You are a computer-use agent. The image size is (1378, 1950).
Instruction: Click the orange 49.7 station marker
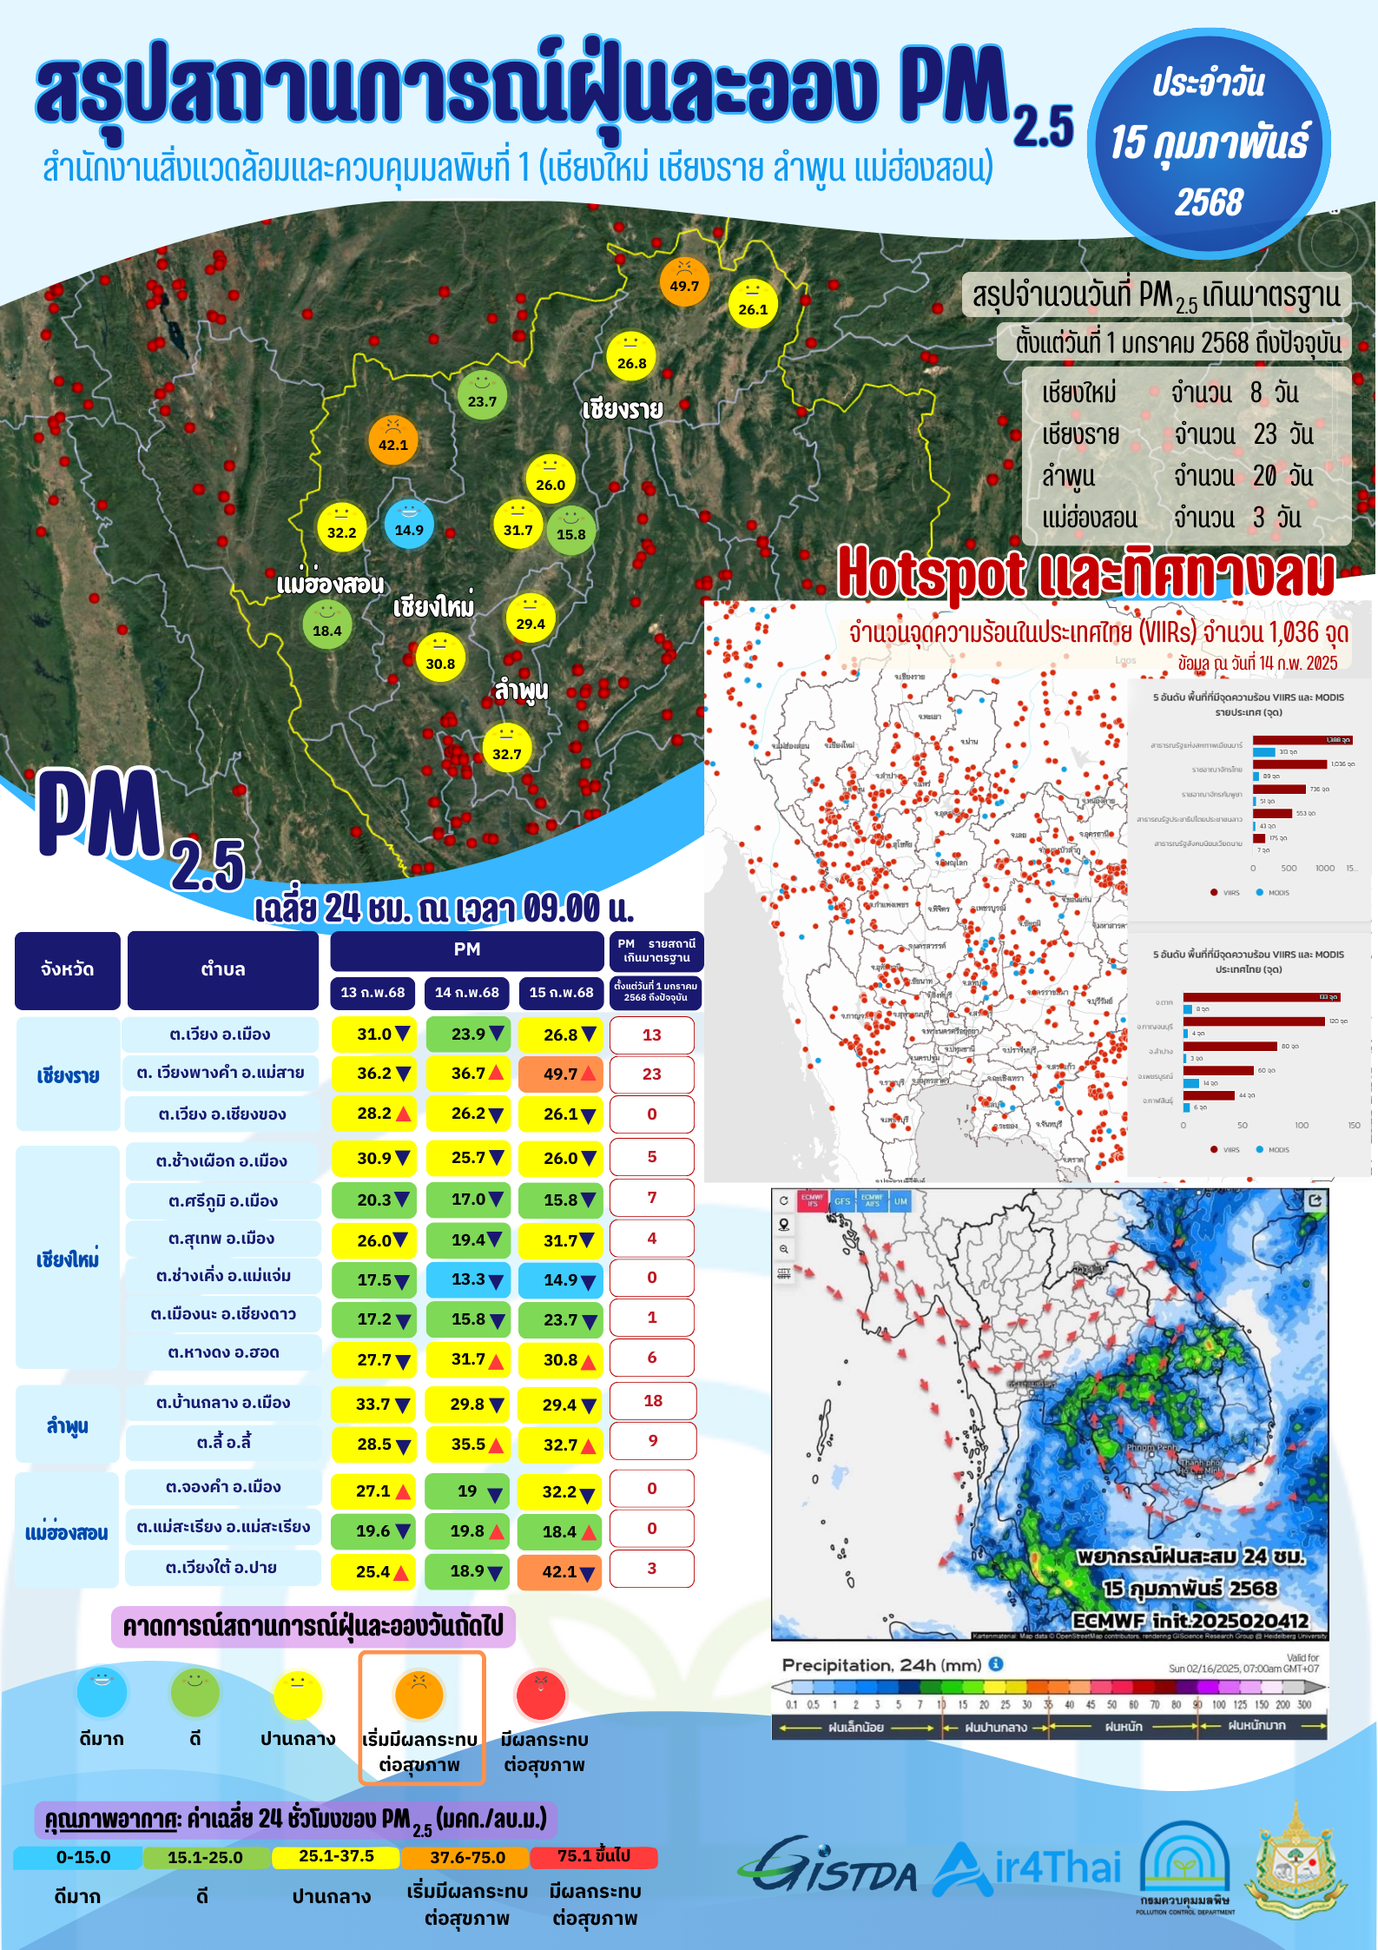click(x=684, y=281)
